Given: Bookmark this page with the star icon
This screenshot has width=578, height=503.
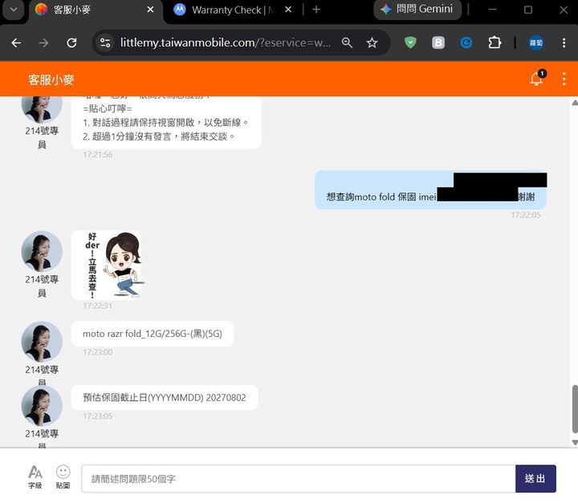Looking at the screenshot, I should coord(372,43).
